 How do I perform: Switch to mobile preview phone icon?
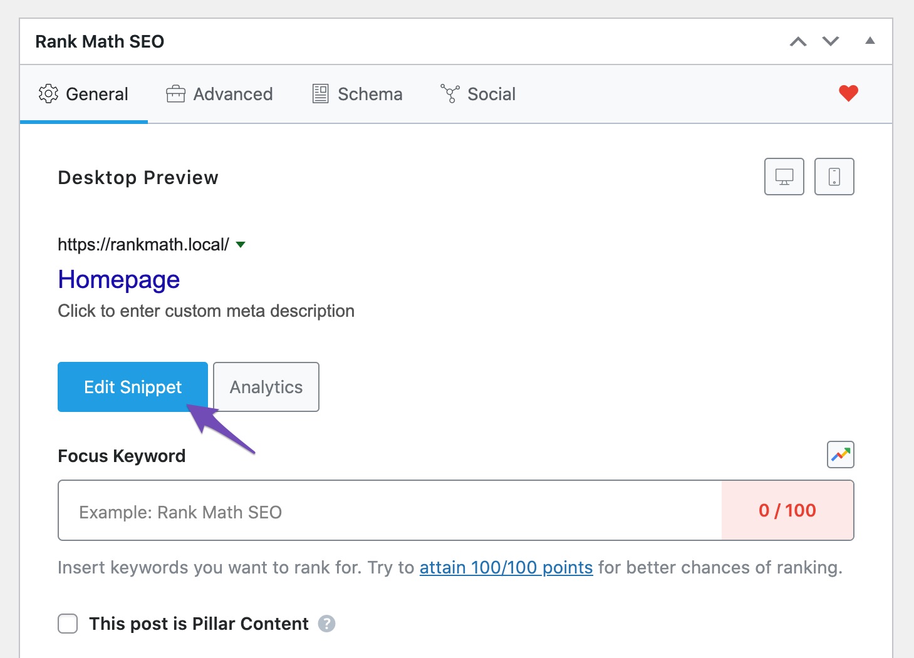[834, 177]
